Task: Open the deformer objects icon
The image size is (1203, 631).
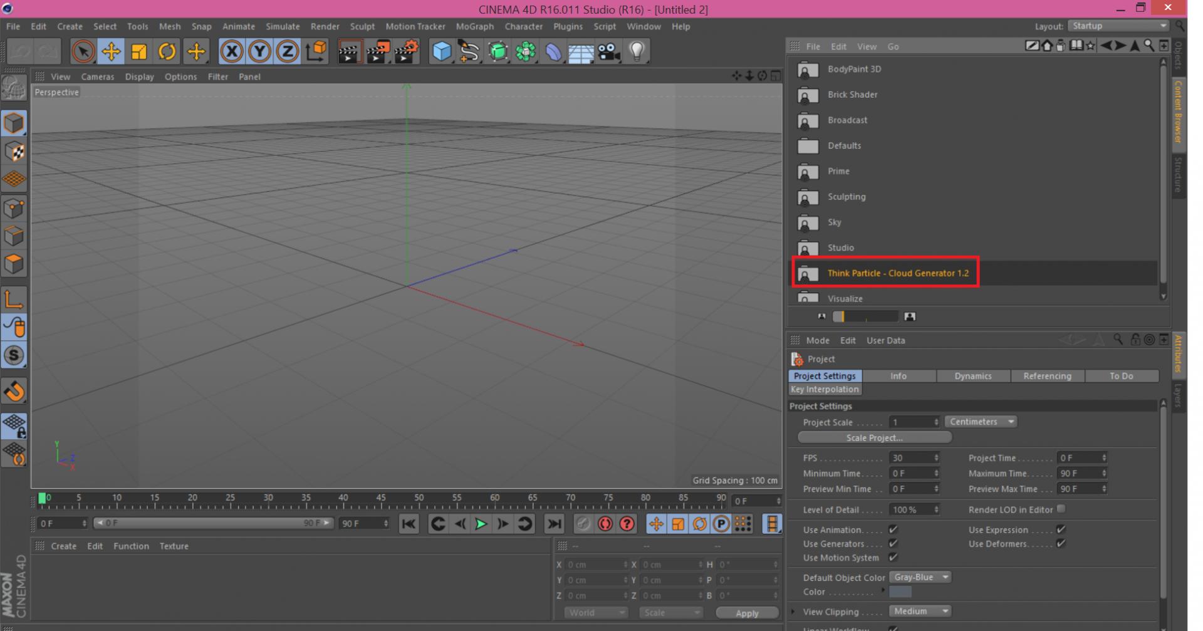Action: pyautogui.click(x=553, y=51)
